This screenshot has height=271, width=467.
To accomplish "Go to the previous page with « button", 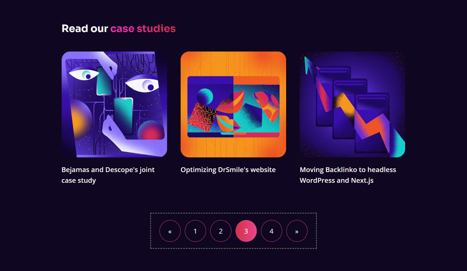I will (170, 231).
